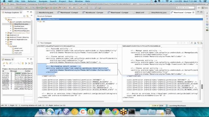209x117 pixels.
Task: Open Chrome from the Dock
Action: pyautogui.click(x=115, y=111)
